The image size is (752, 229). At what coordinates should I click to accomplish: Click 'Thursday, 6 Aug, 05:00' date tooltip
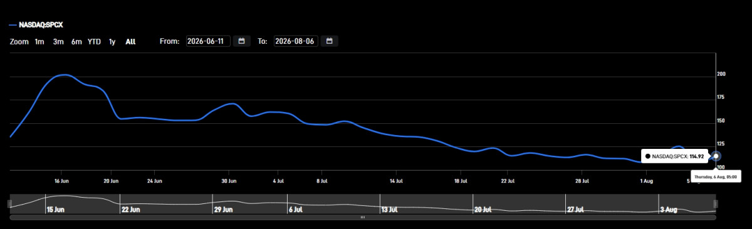pyautogui.click(x=715, y=177)
